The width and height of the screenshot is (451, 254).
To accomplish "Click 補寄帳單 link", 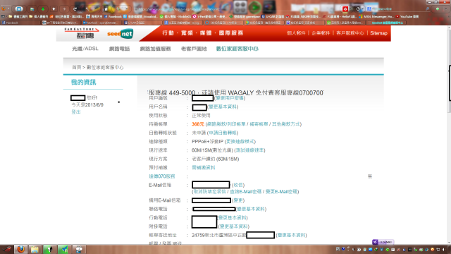I will [259, 124].
